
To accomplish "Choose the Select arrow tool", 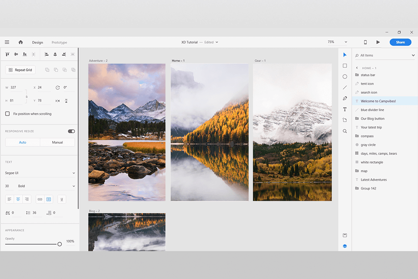I will pyautogui.click(x=345, y=55).
